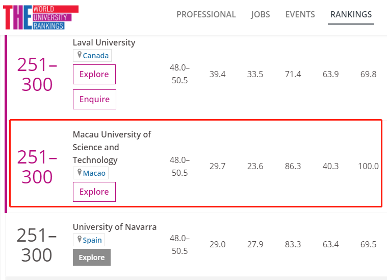Click the location pin icon beside Macao

79,172
